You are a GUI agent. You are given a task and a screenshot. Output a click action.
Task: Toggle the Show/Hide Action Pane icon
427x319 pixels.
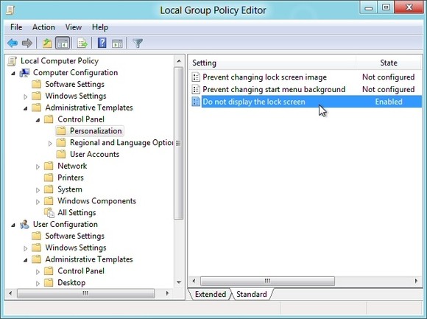point(117,43)
